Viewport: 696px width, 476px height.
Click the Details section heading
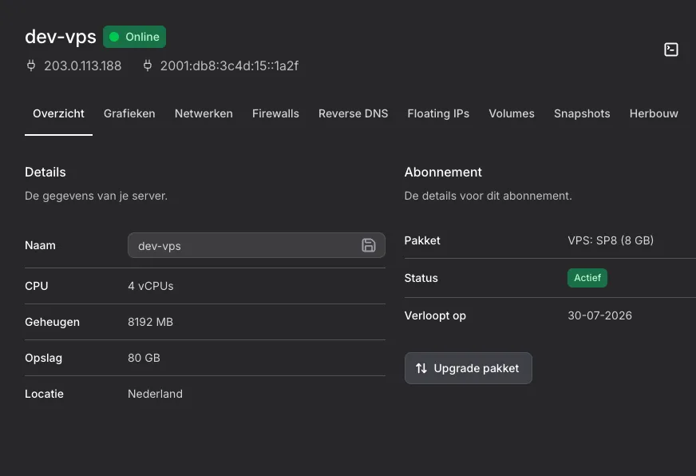click(45, 172)
